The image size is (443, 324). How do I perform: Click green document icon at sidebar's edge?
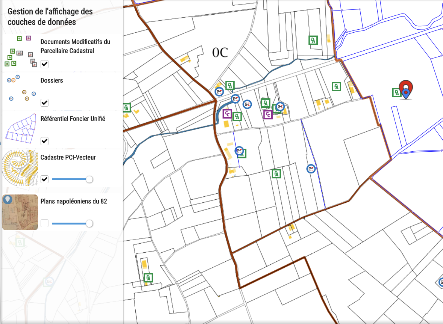click(x=127, y=108)
